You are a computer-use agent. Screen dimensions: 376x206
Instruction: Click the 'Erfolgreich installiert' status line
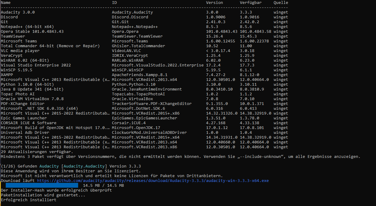[28, 200]
